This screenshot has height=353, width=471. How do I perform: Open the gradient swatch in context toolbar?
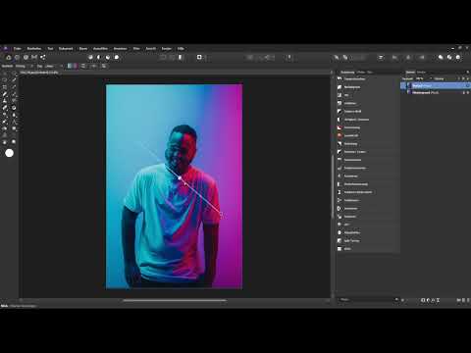pyautogui.click(x=73, y=66)
